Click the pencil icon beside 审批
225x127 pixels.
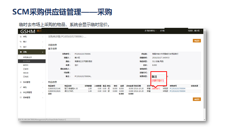tap(21, 87)
